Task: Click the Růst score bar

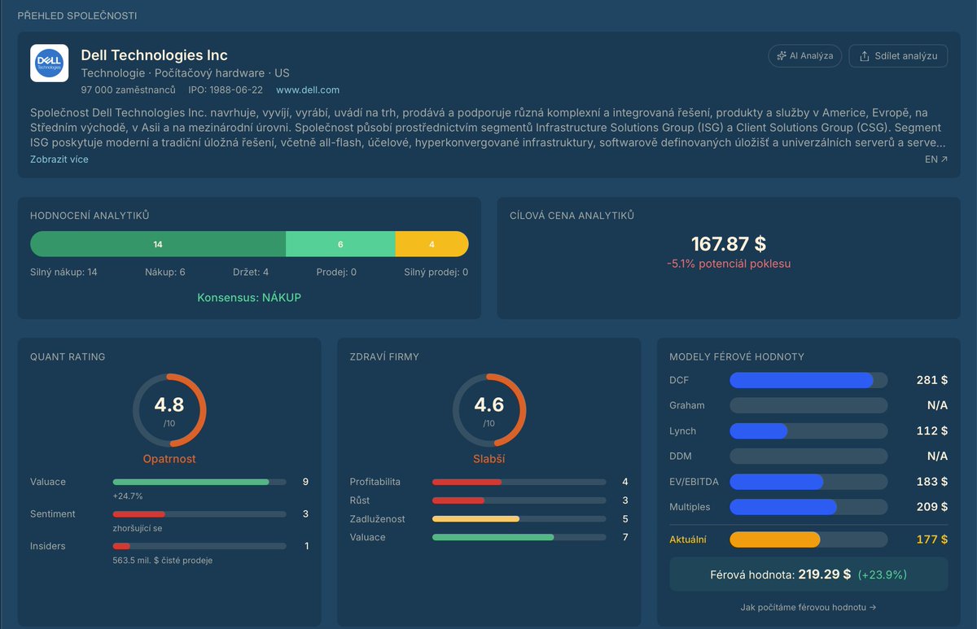Action: point(519,500)
